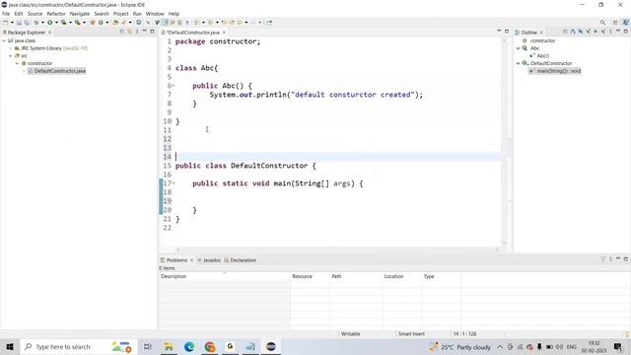Toggle Hide Static Members in Outline view
The width and height of the screenshot is (631, 355).
(x=589, y=32)
